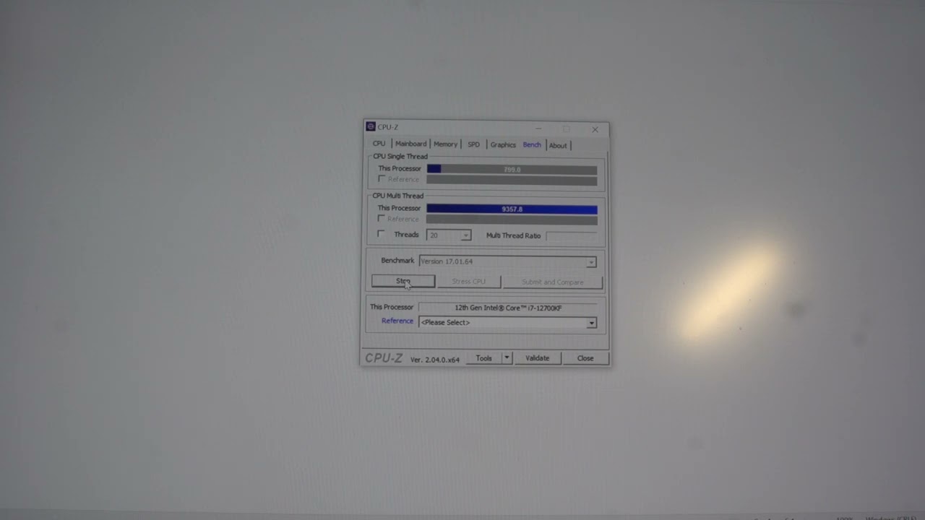925x520 pixels.
Task: Minimize the CPU-Z window
Action: [x=538, y=129]
